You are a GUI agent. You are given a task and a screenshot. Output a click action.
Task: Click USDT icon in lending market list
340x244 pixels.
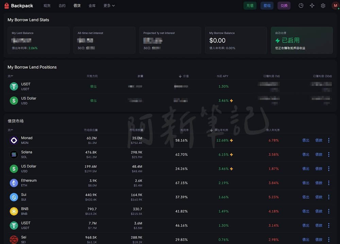pos(14,225)
